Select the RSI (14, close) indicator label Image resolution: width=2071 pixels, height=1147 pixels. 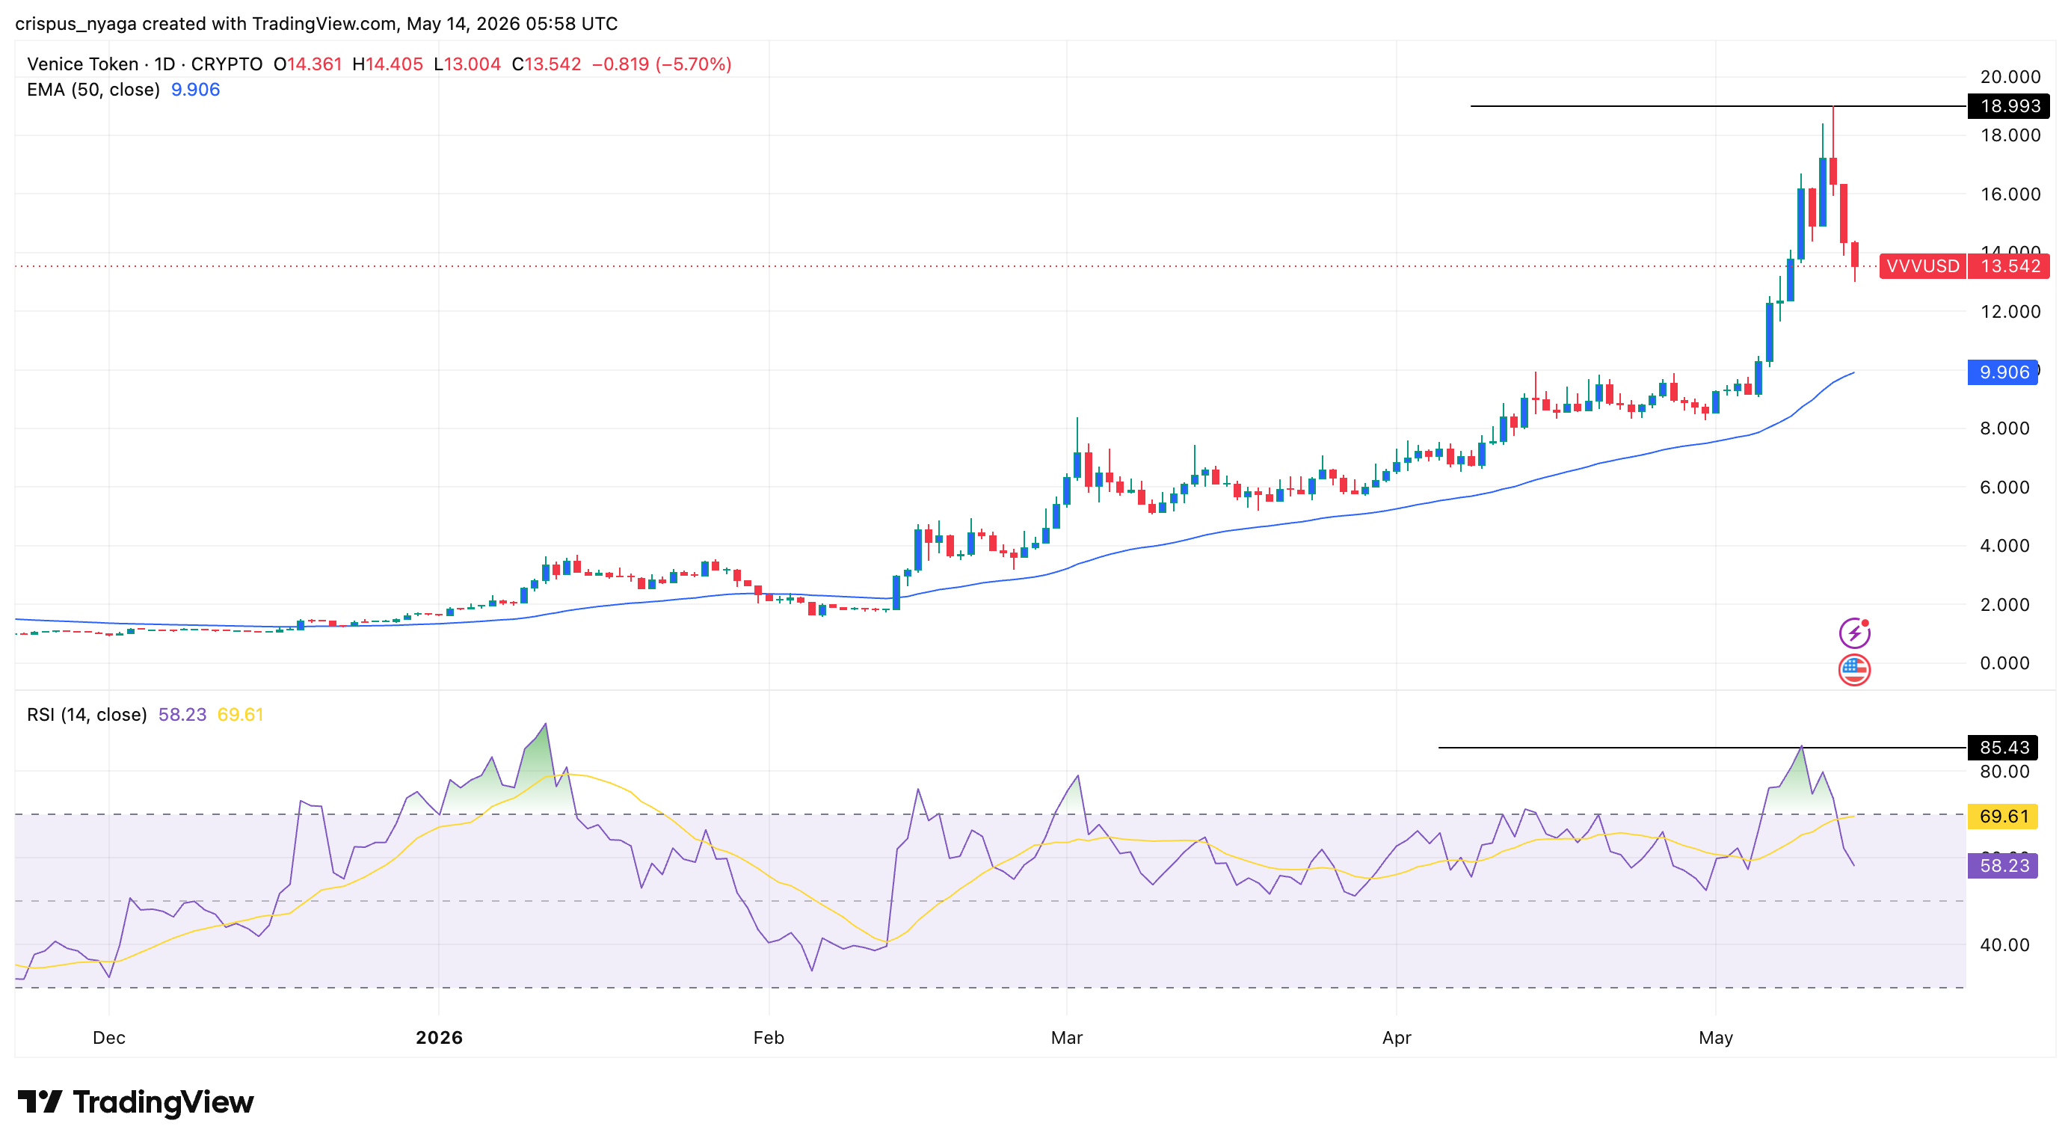[87, 715]
